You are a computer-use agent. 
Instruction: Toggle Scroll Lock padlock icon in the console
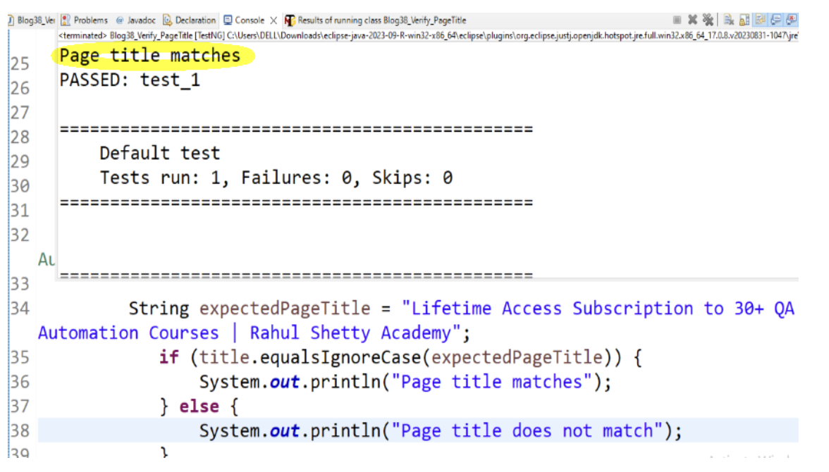click(x=744, y=20)
